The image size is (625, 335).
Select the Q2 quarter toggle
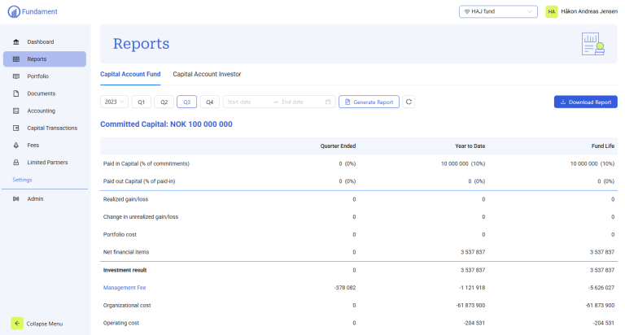click(x=164, y=102)
